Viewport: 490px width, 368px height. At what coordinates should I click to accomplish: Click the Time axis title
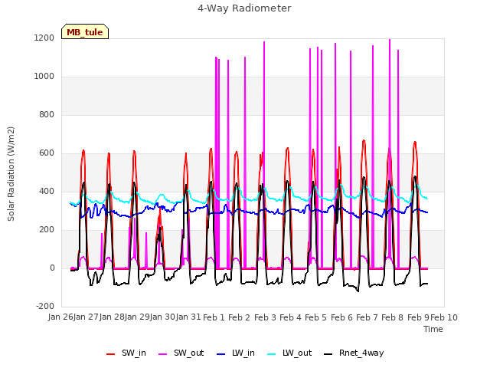point(433,329)
